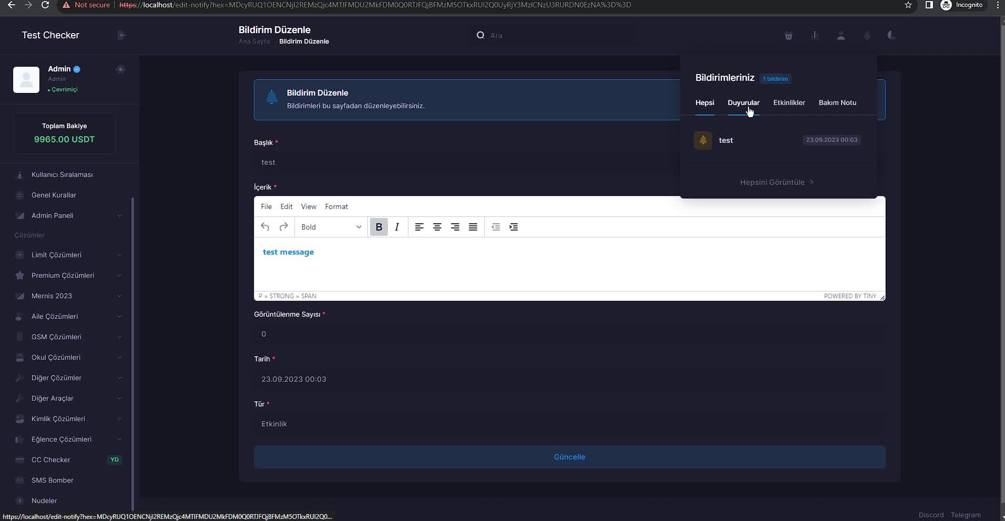Click the redo icon in editor toolbar
Viewport: 1005px width, 521px height.
point(283,227)
